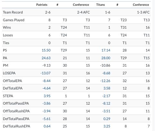The height and width of the screenshot is (131, 155).
Task: Open the Titans PA value 28.00
Action: pyautogui.click(x=106, y=58)
